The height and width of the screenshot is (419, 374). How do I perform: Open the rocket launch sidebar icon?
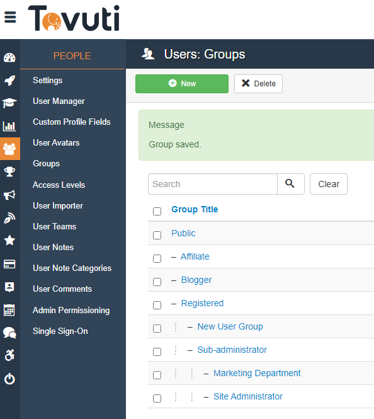coord(9,81)
